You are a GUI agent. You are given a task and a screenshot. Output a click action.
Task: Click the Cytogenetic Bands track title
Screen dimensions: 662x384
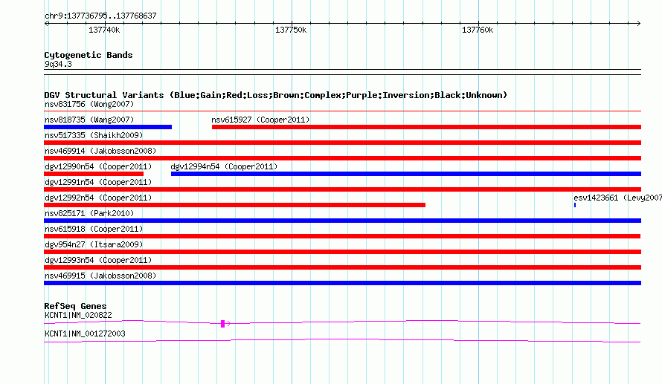tap(89, 55)
